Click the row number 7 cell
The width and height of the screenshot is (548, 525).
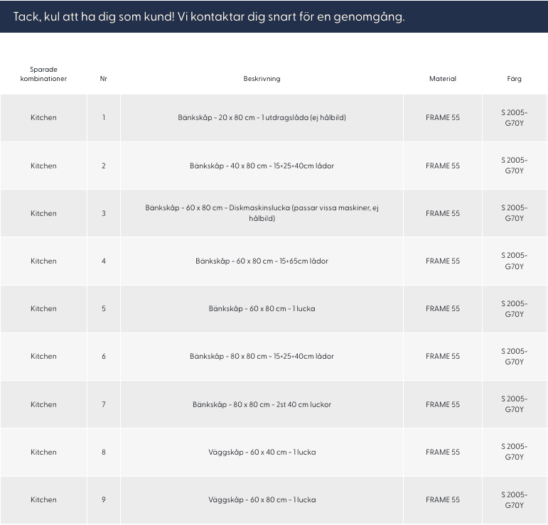(x=104, y=404)
